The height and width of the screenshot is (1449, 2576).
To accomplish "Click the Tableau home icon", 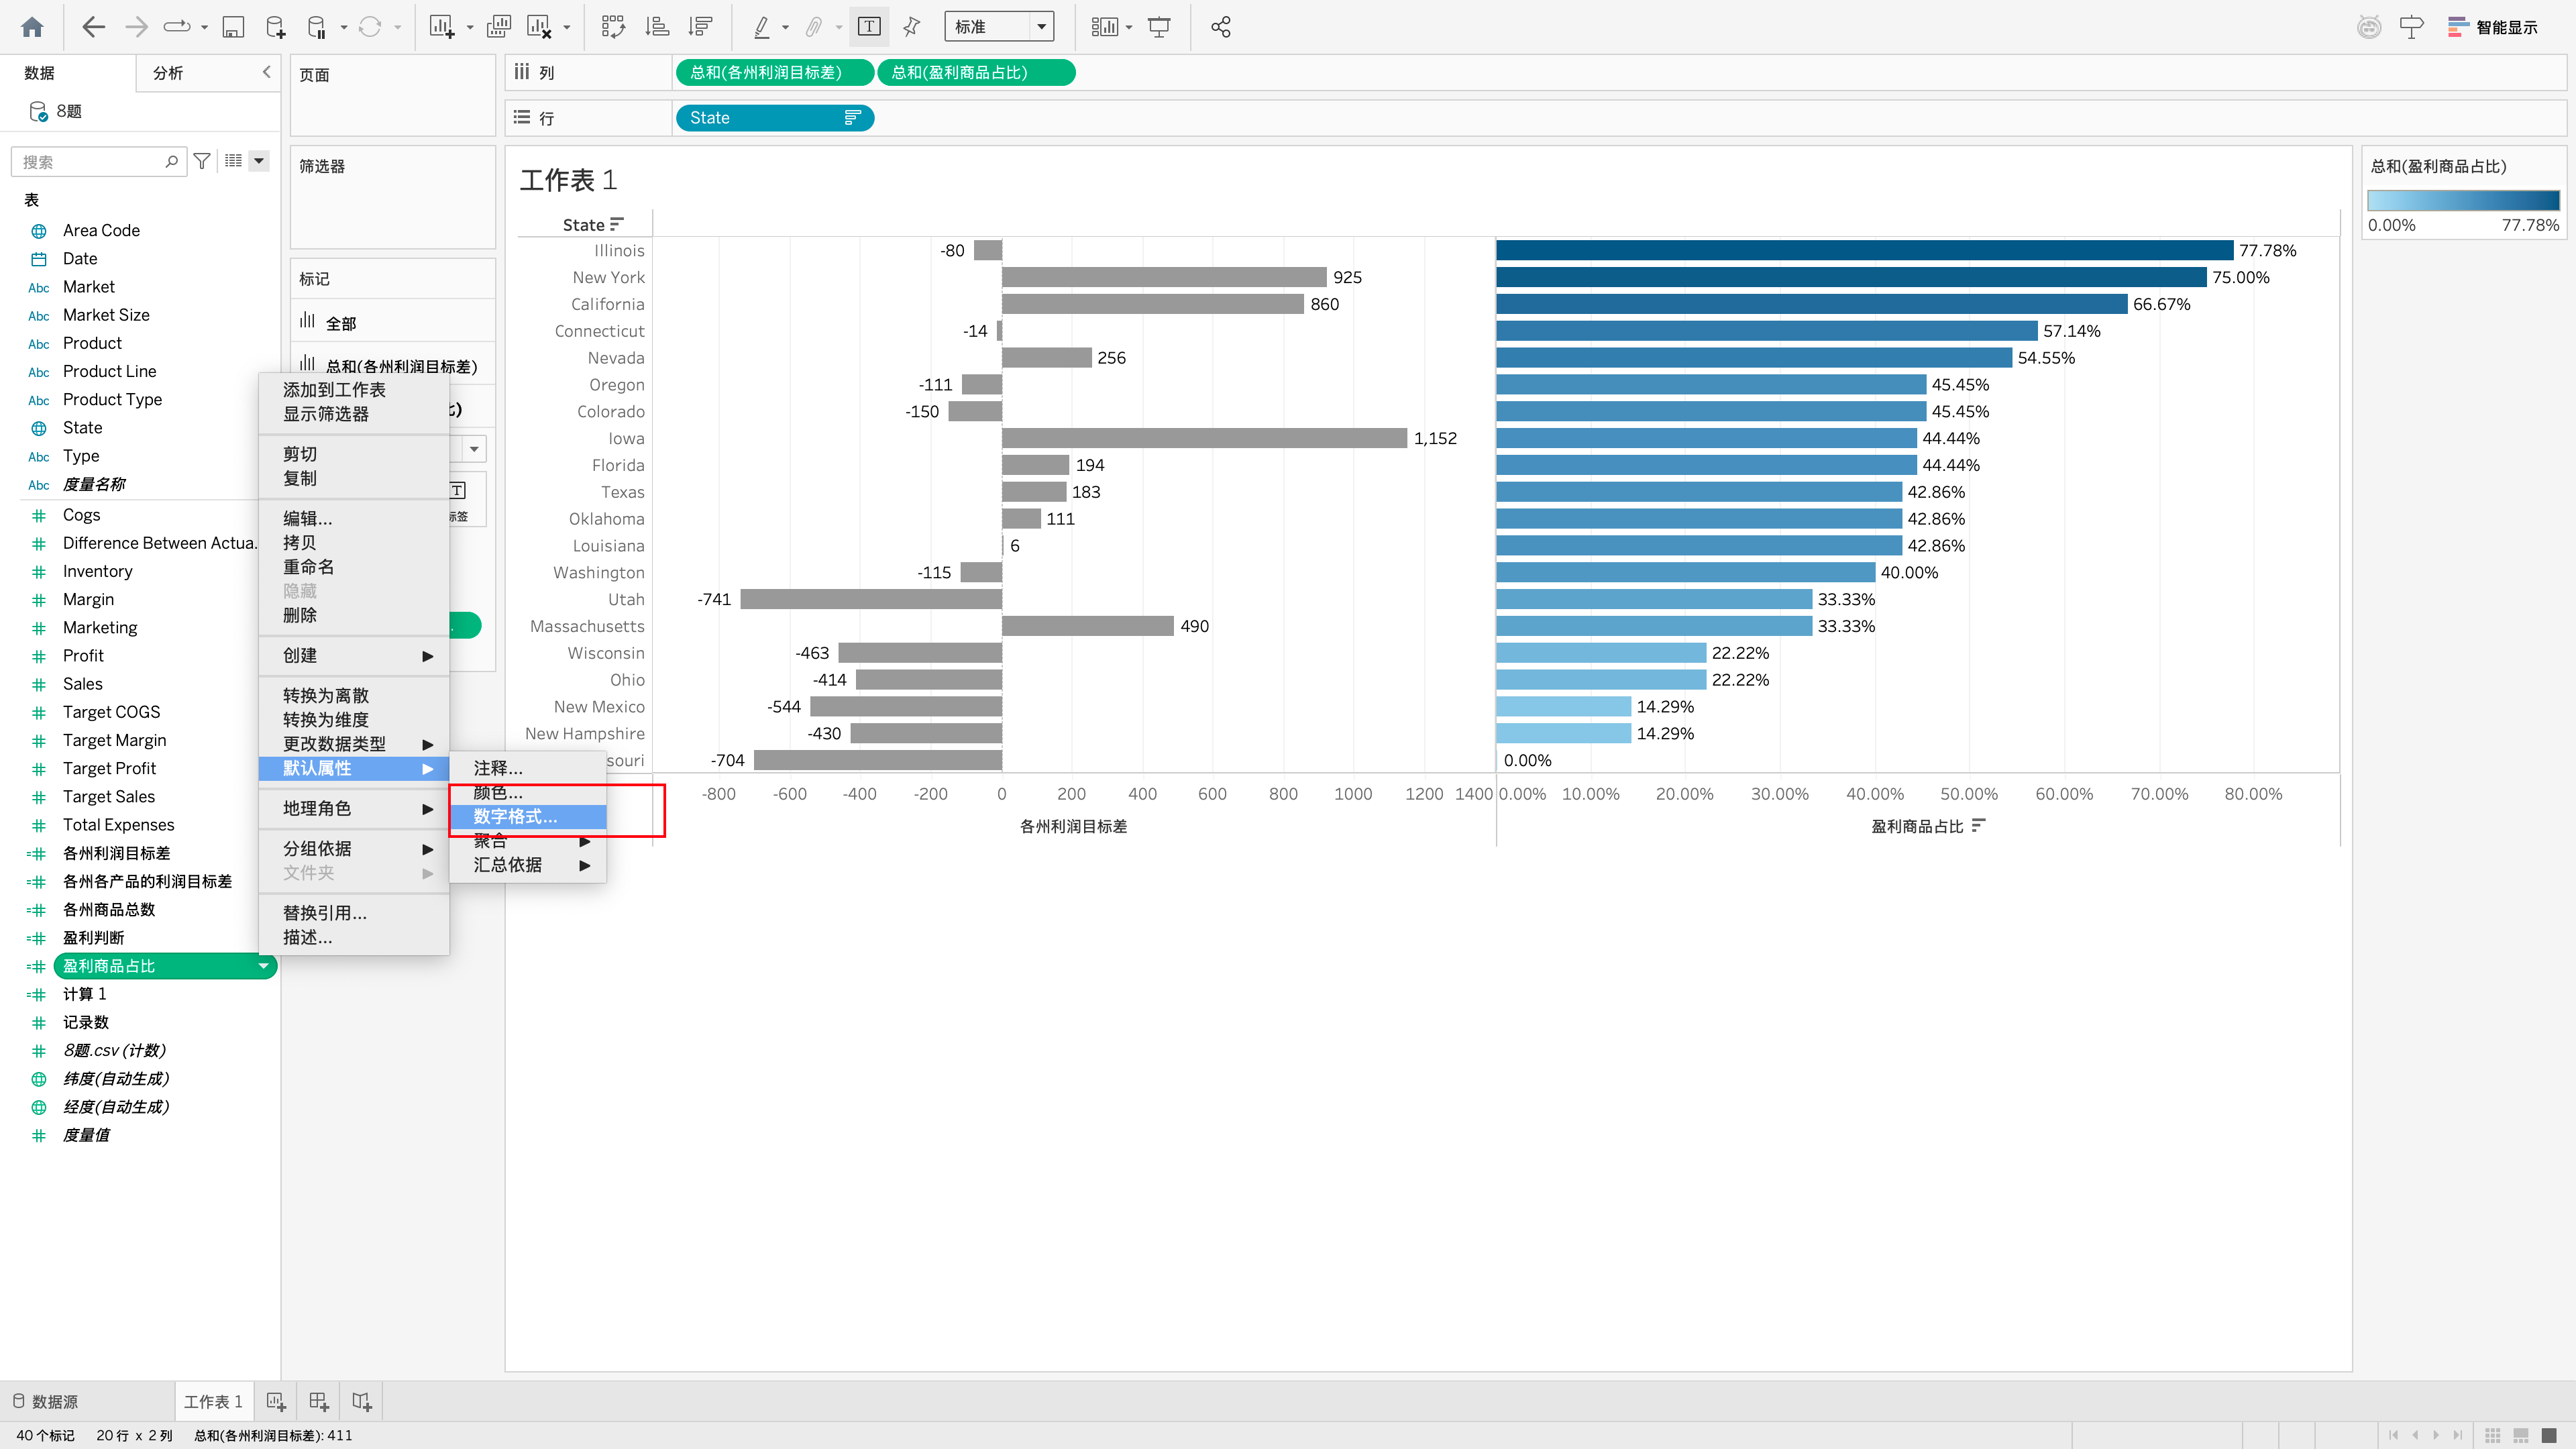I will [x=32, y=27].
